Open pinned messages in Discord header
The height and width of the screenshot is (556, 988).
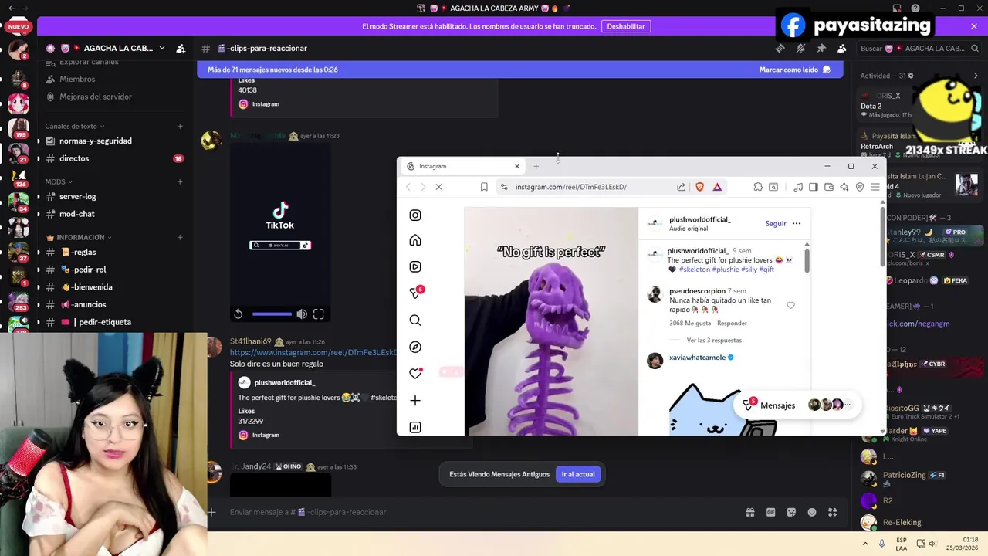coord(821,48)
